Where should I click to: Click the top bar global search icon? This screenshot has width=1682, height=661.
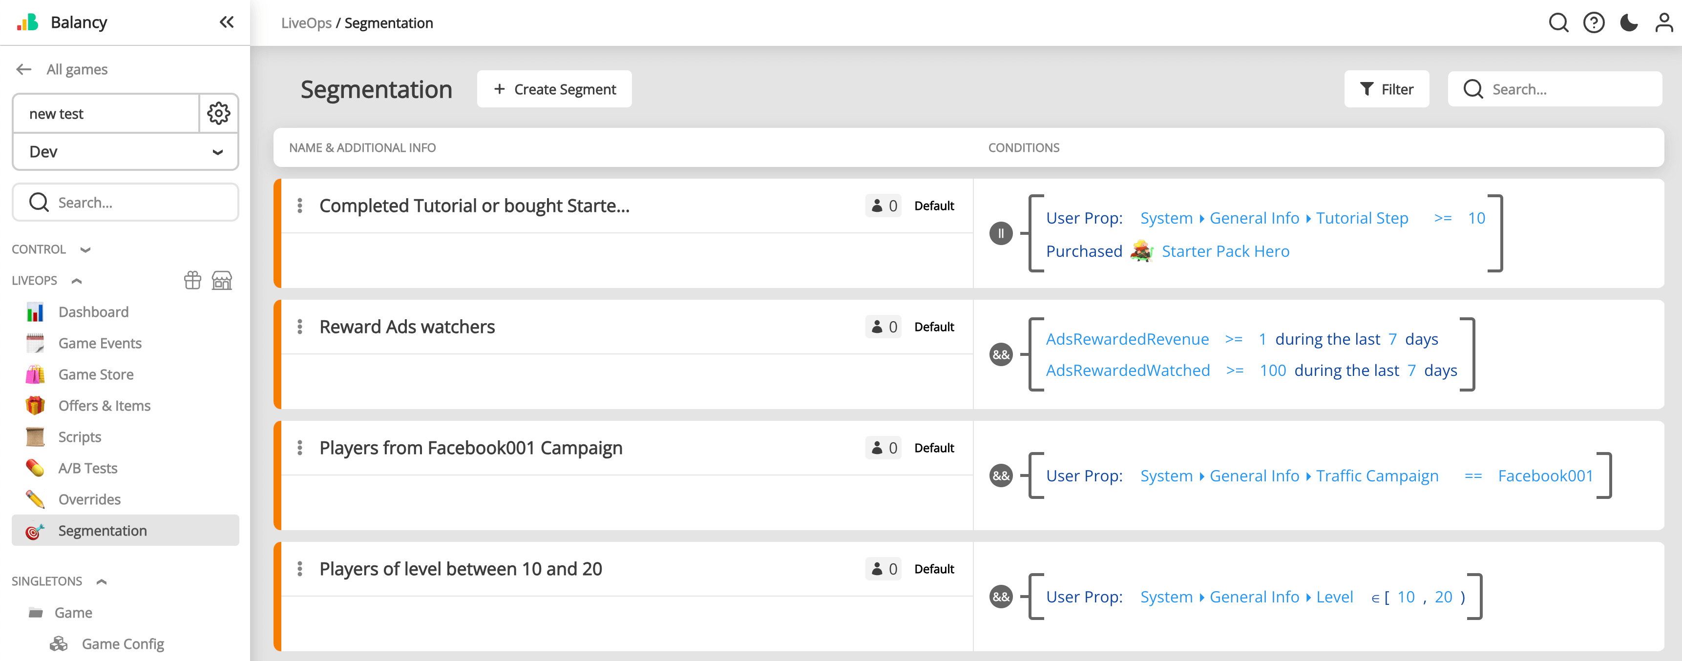pyautogui.click(x=1558, y=23)
